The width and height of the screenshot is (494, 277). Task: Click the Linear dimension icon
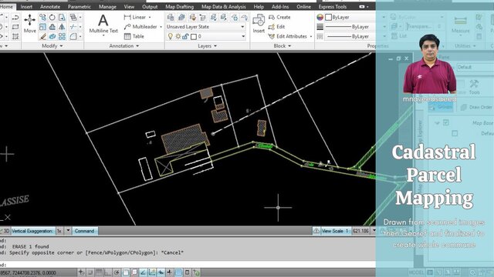(x=127, y=17)
